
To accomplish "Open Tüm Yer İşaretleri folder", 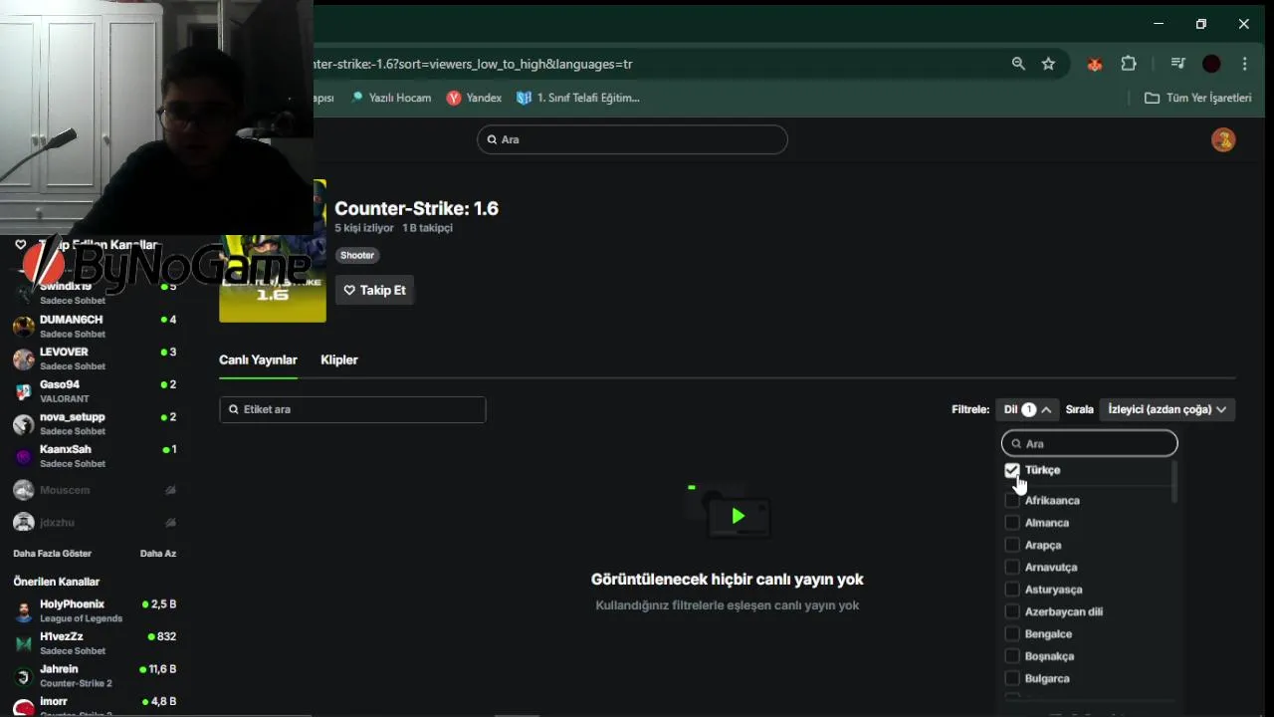I will click(1198, 98).
